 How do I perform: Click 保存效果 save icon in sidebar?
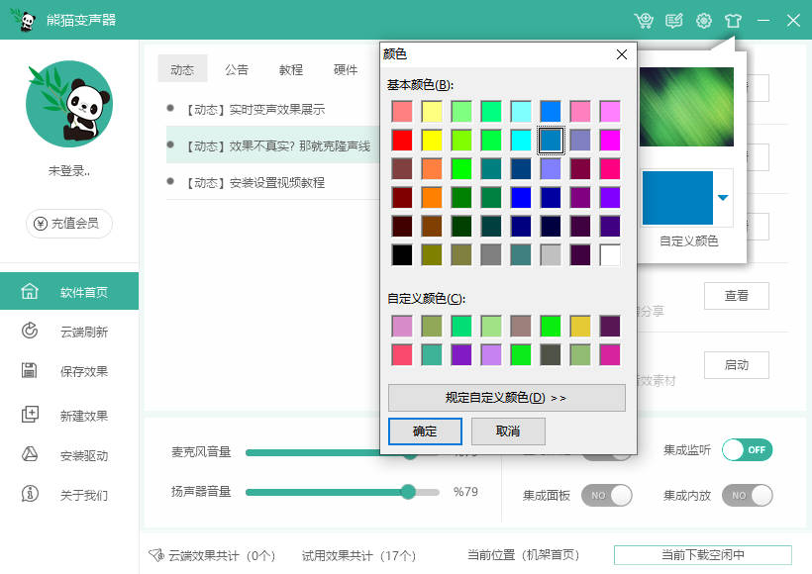(30, 371)
